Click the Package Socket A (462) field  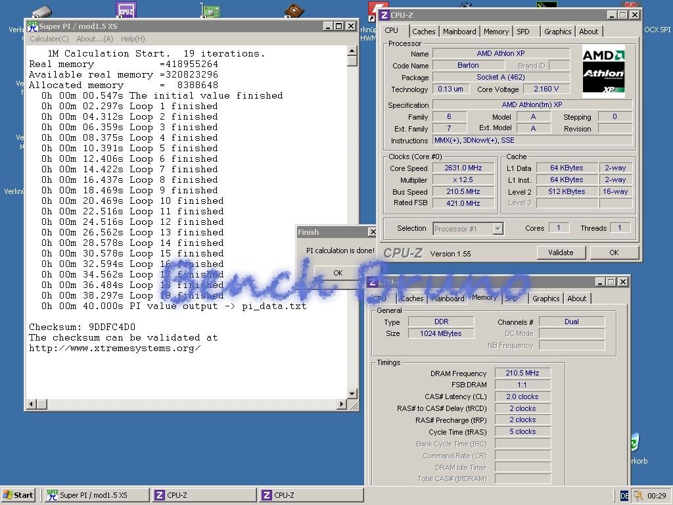[501, 78]
